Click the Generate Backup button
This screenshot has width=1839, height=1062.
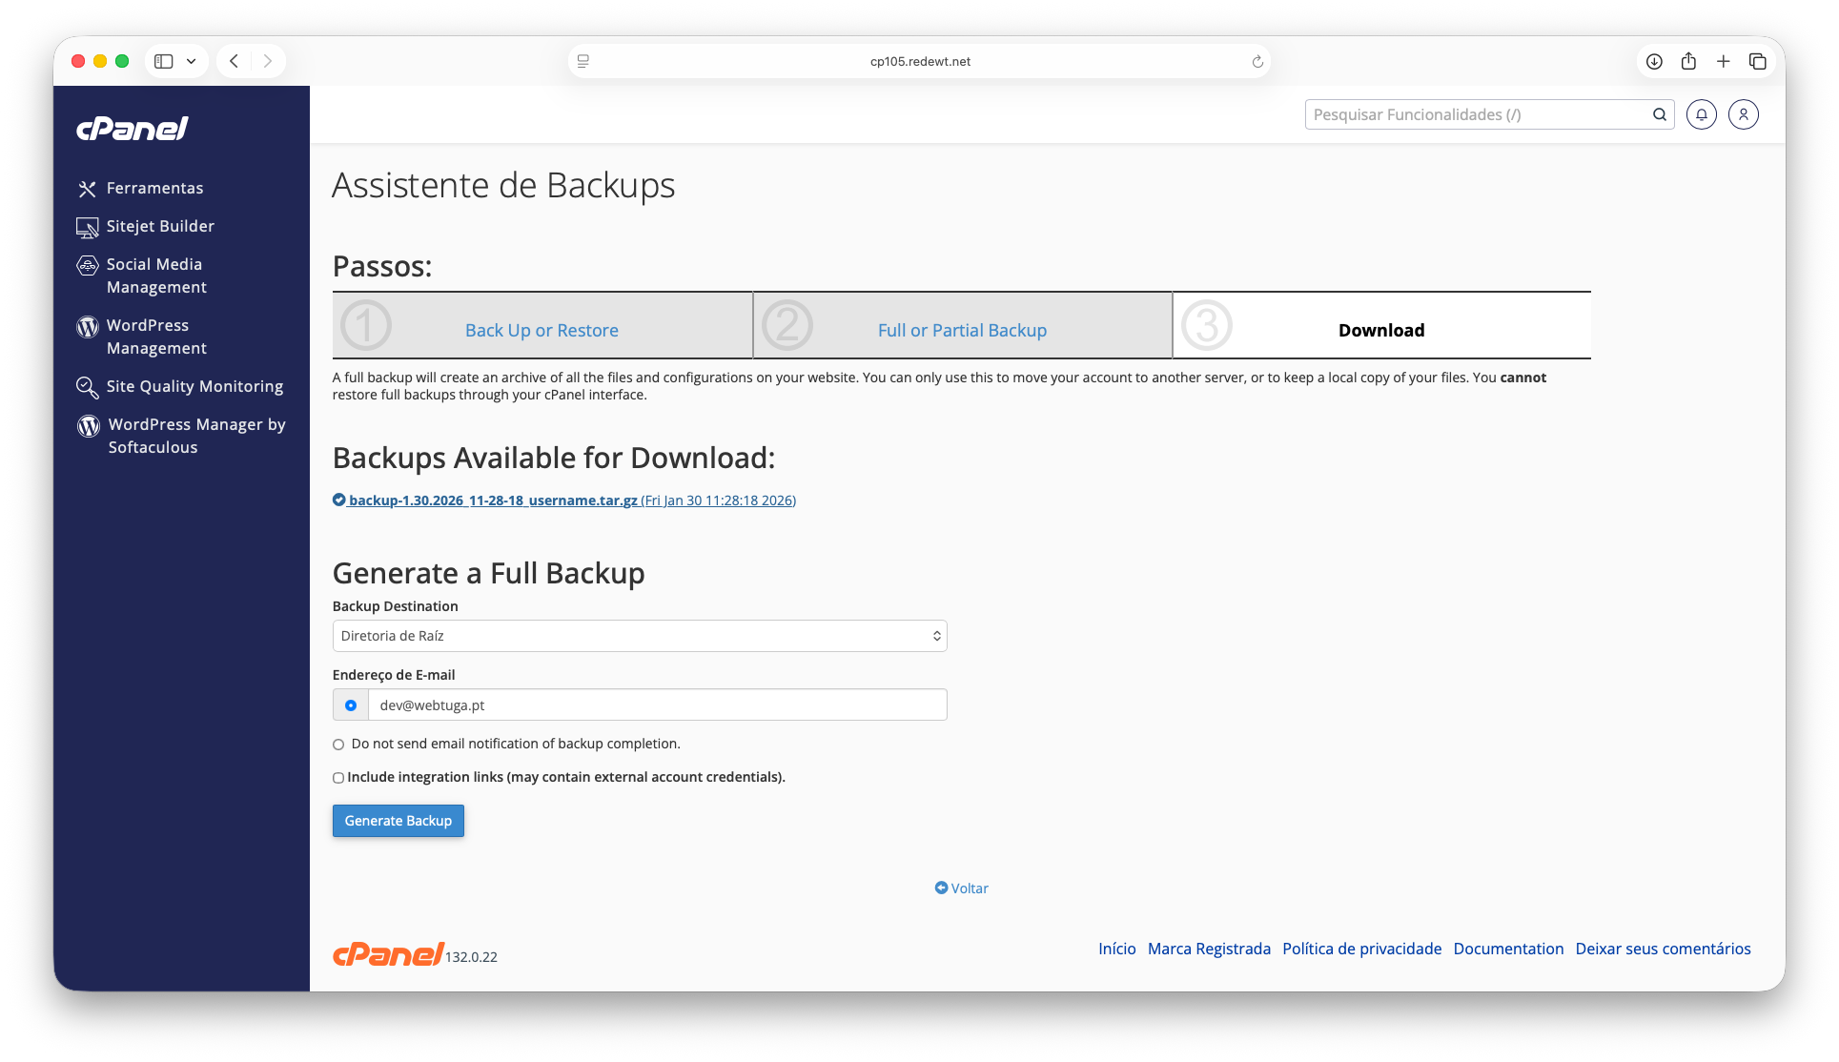[x=398, y=821]
